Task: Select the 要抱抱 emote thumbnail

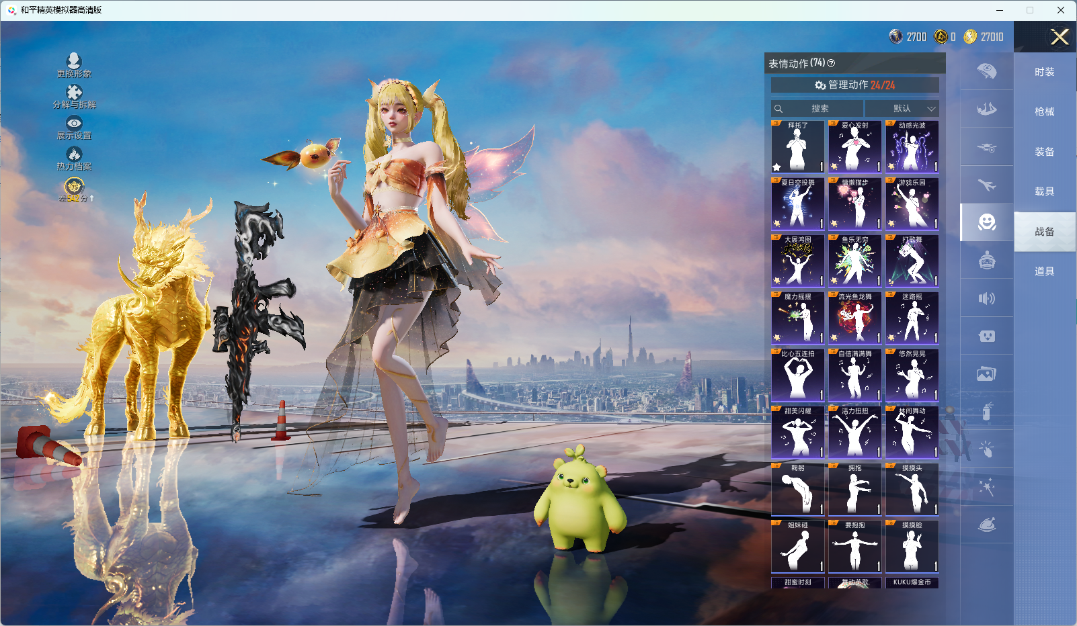Action: tap(855, 546)
